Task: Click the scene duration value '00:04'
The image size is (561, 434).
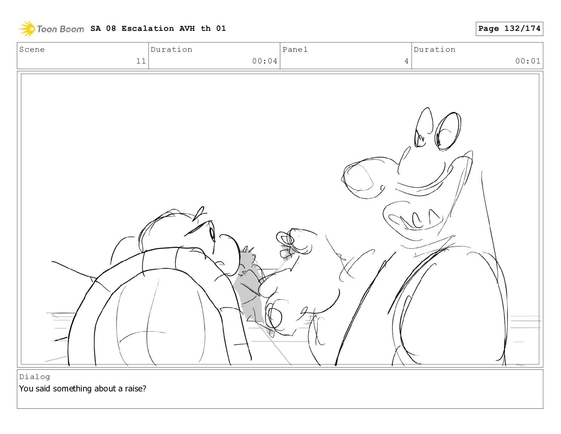Action: point(265,61)
